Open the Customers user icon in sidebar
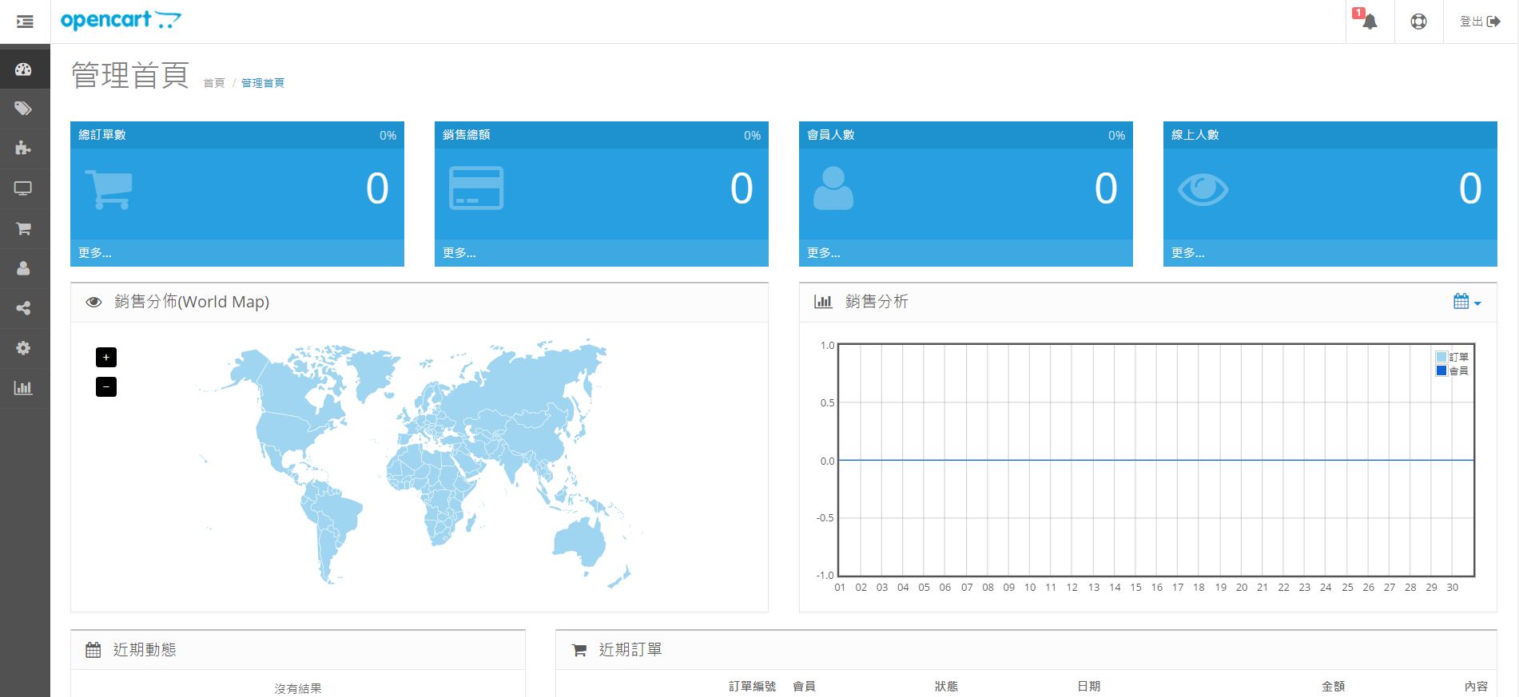Screen dimensions: 1519x697 [x=23, y=268]
